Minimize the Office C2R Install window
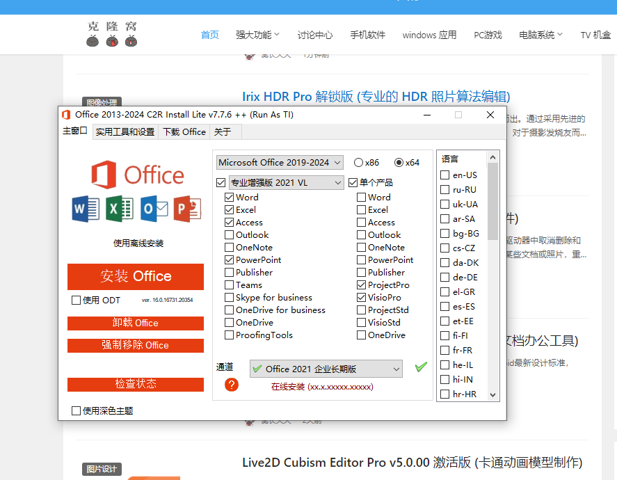The width and height of the screenshot is (617, 480). coord(427,115)
